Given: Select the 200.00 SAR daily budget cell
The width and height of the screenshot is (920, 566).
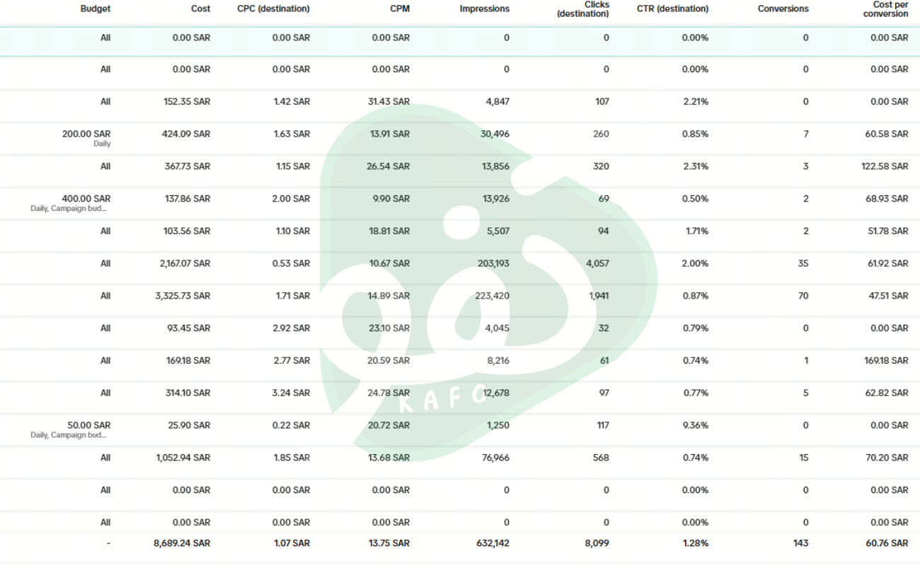Looking at the screenshot, I should pyautogui.click(x=86, y=134).
